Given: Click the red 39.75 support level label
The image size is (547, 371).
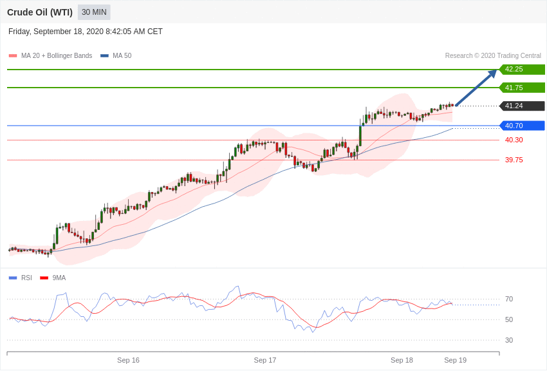Looking at the screenshot, I should click(514, 160).
